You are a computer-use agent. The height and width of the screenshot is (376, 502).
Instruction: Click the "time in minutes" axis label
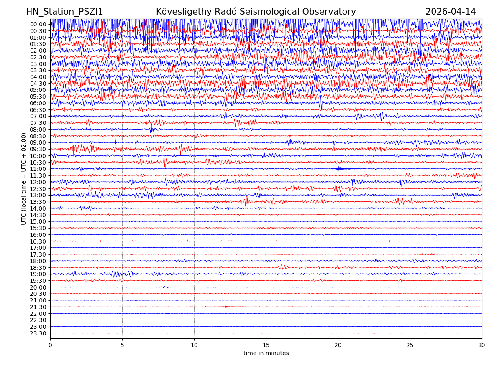266,353
